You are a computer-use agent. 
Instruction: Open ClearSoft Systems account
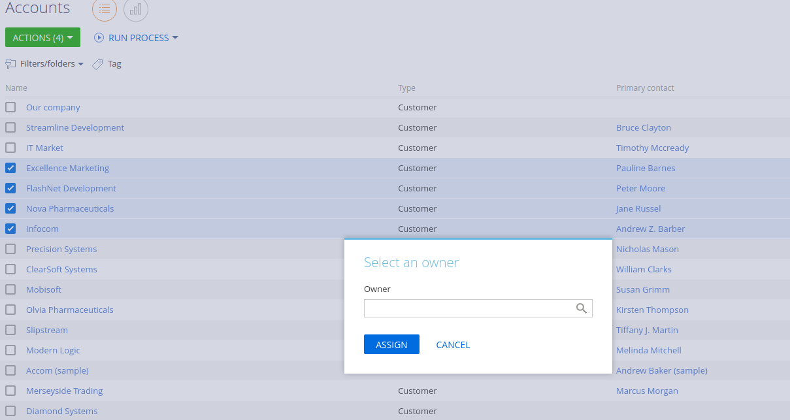click(x=61, y=269)
